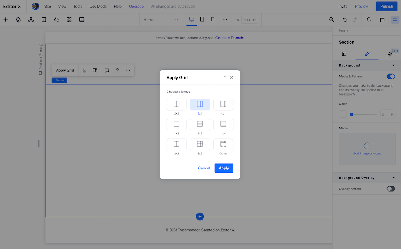Click the Connect Domain link

tap(230, 38)
